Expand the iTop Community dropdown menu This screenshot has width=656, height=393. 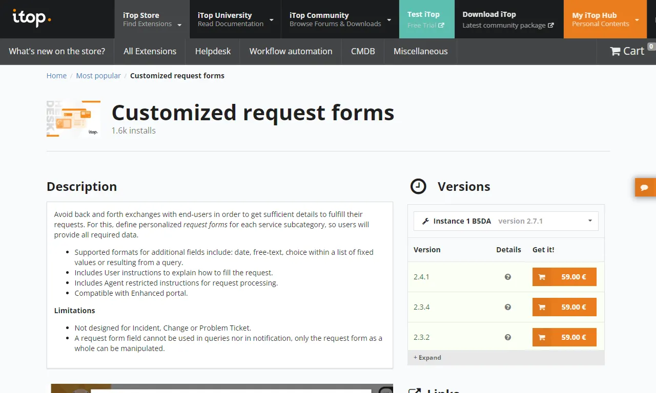(389, 20)
